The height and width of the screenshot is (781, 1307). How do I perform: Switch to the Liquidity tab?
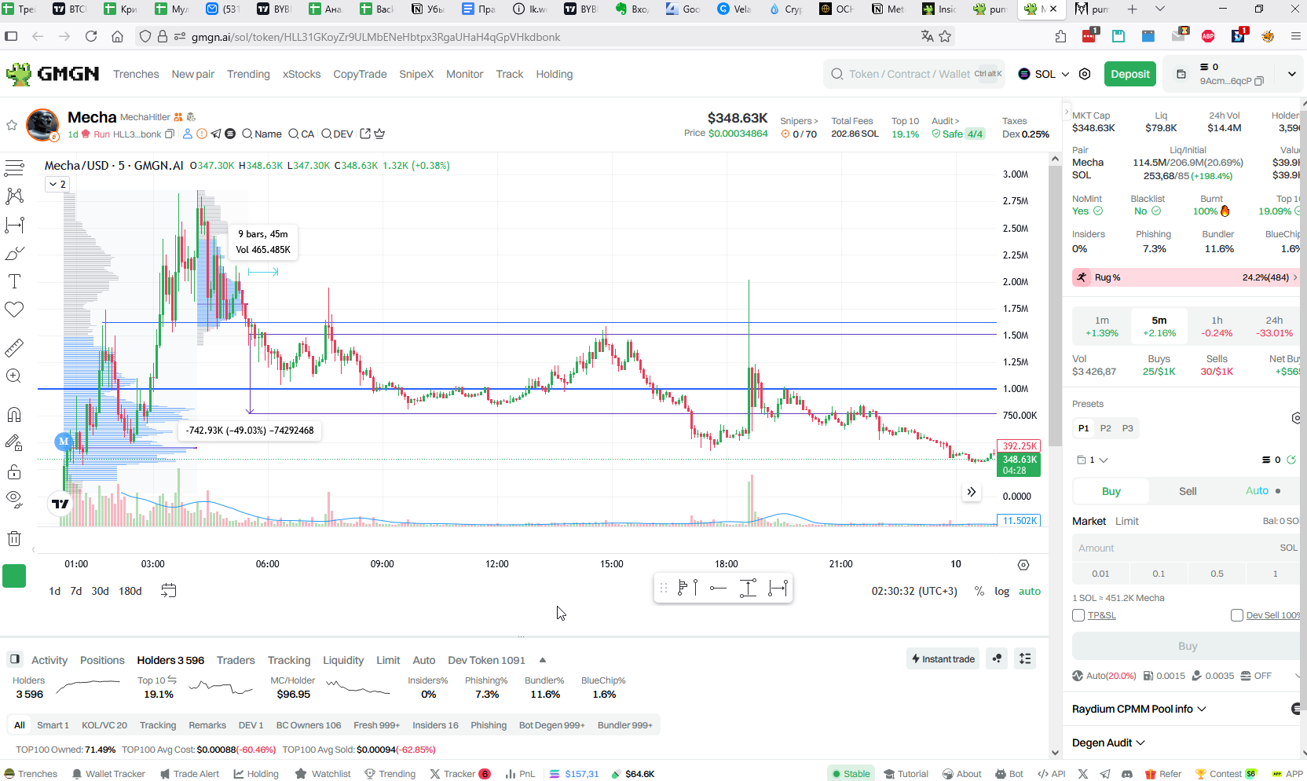(343, 660)
